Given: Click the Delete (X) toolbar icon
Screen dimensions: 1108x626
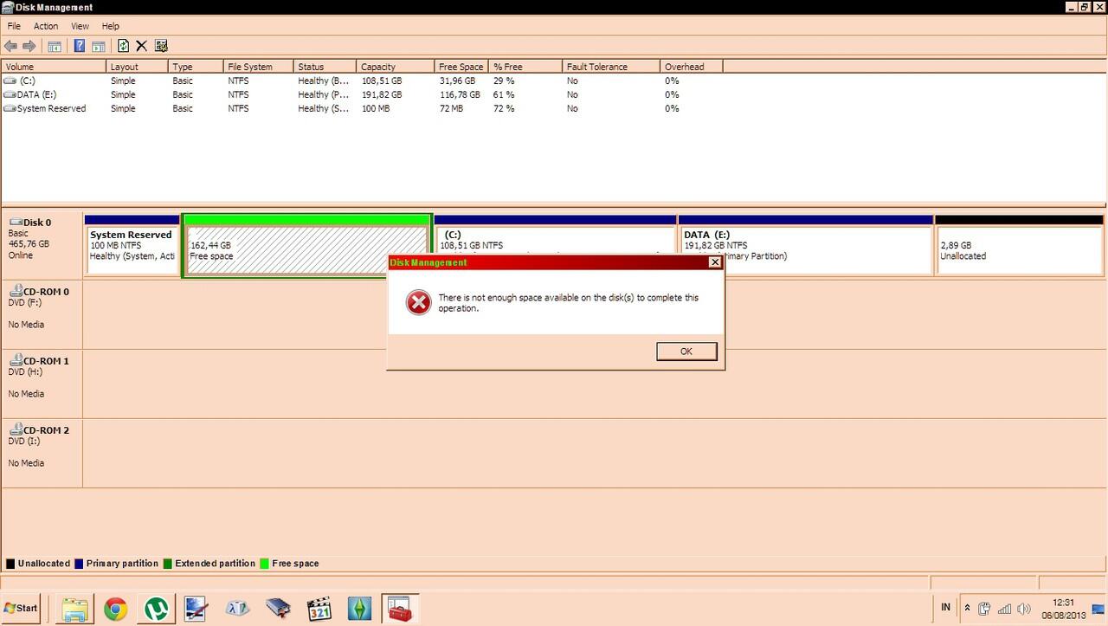Looking at the screenshot, I should click(x=141, y=45).
